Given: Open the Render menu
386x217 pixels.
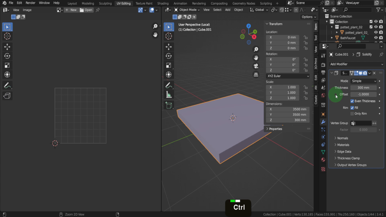Looking at the screenshot, I should click(x=31, y=3).
